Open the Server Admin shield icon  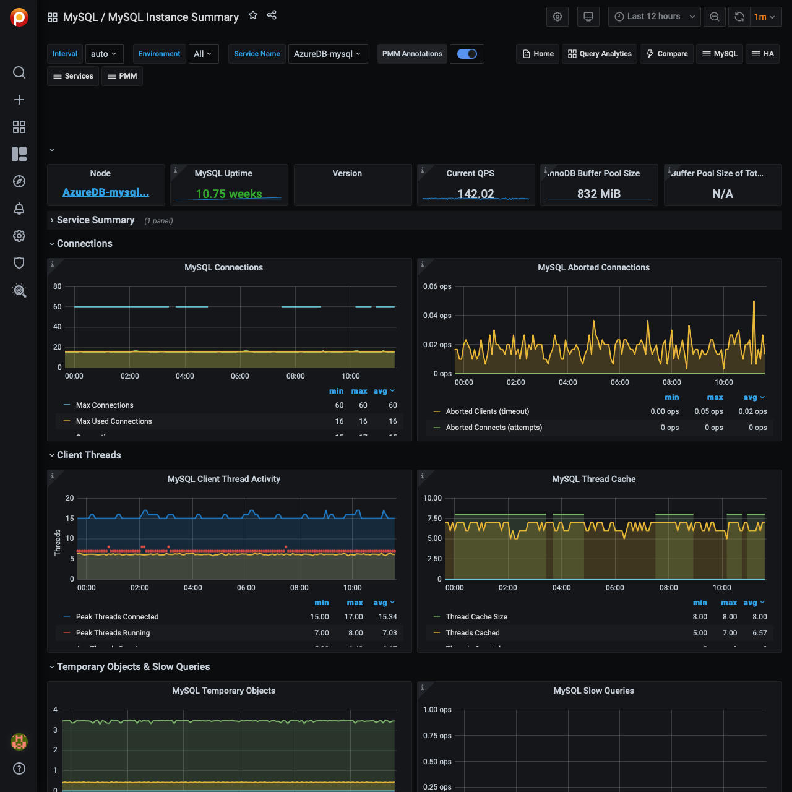click(x=19, y=263)
